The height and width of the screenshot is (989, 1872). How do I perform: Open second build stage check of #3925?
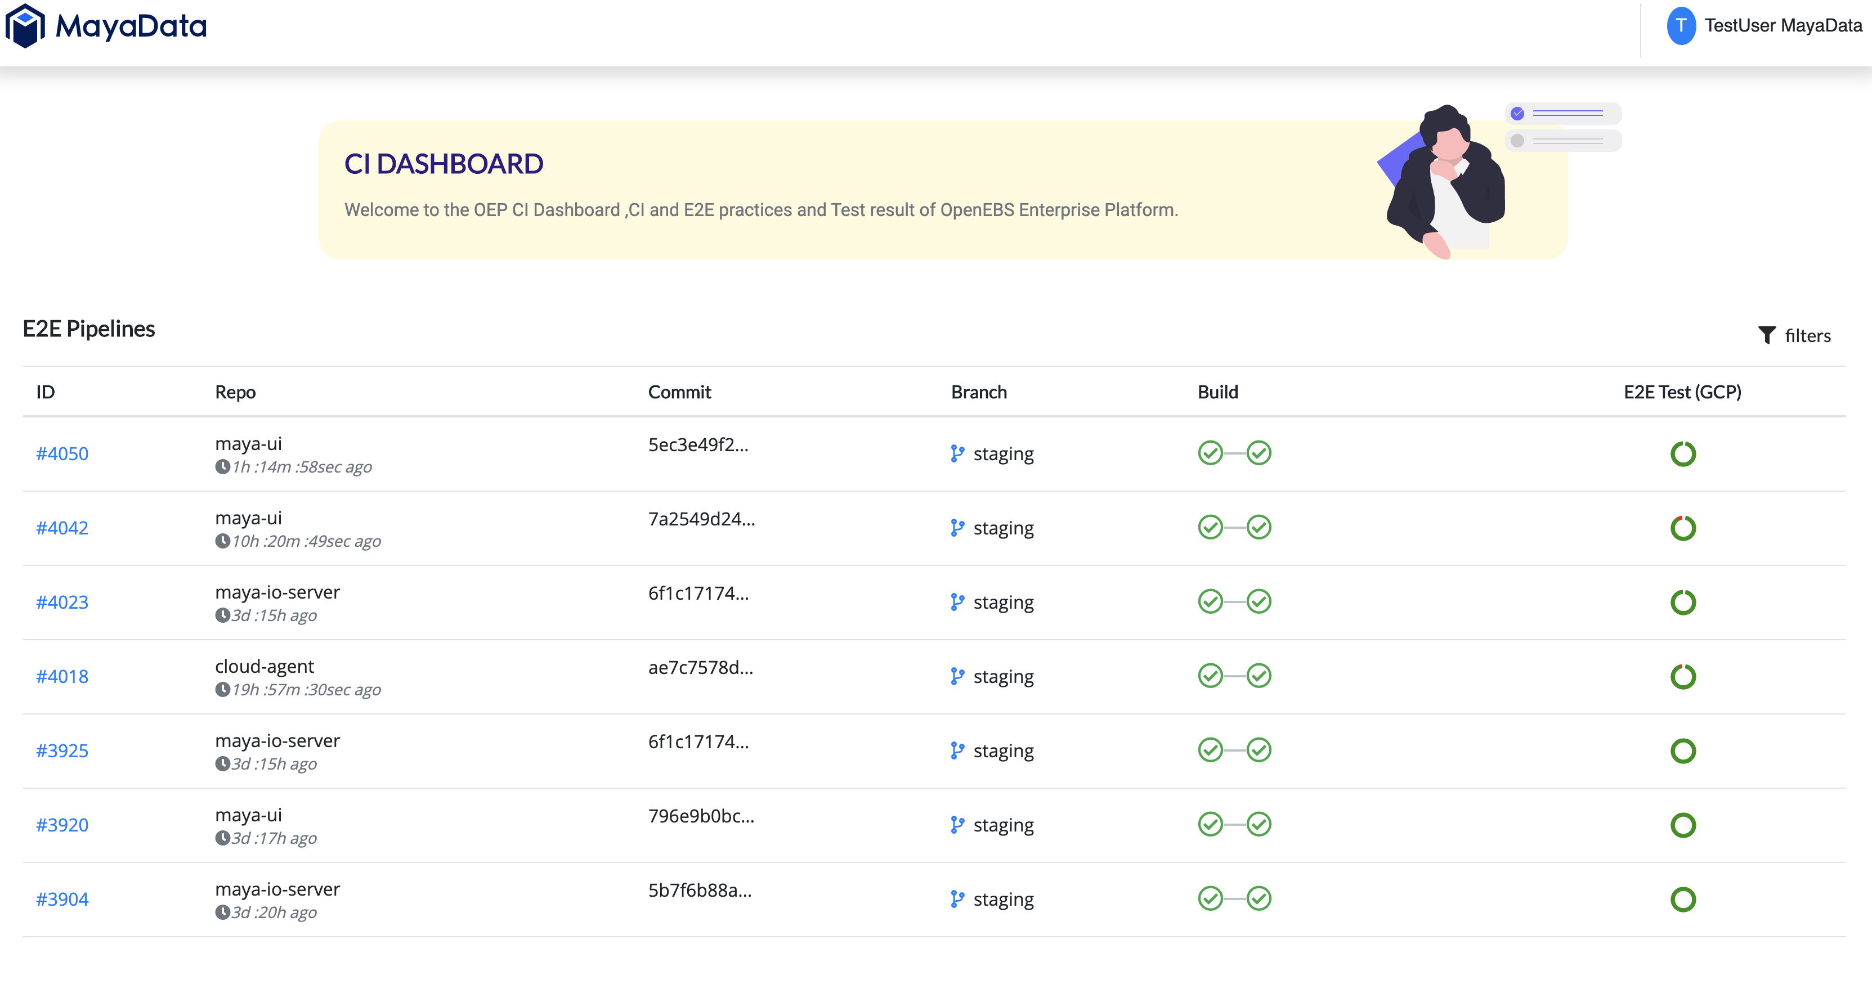pos(1259,750)
